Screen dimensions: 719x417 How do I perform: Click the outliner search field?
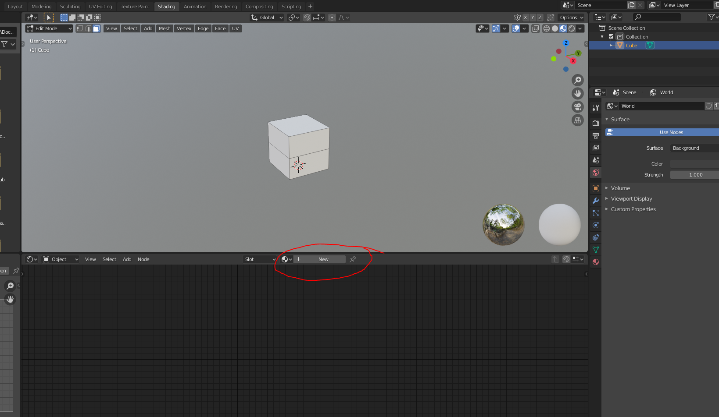tap(657, 17)
